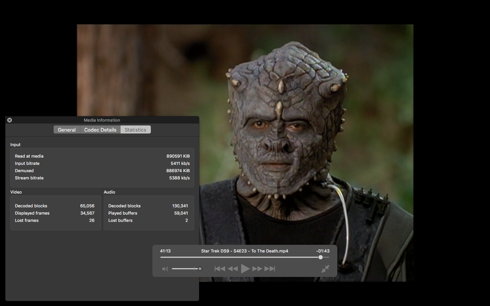Click the file title To The Death.mp4
Image resolution: width=490 pixels, height=306 pixels.
tap(245, 251)
